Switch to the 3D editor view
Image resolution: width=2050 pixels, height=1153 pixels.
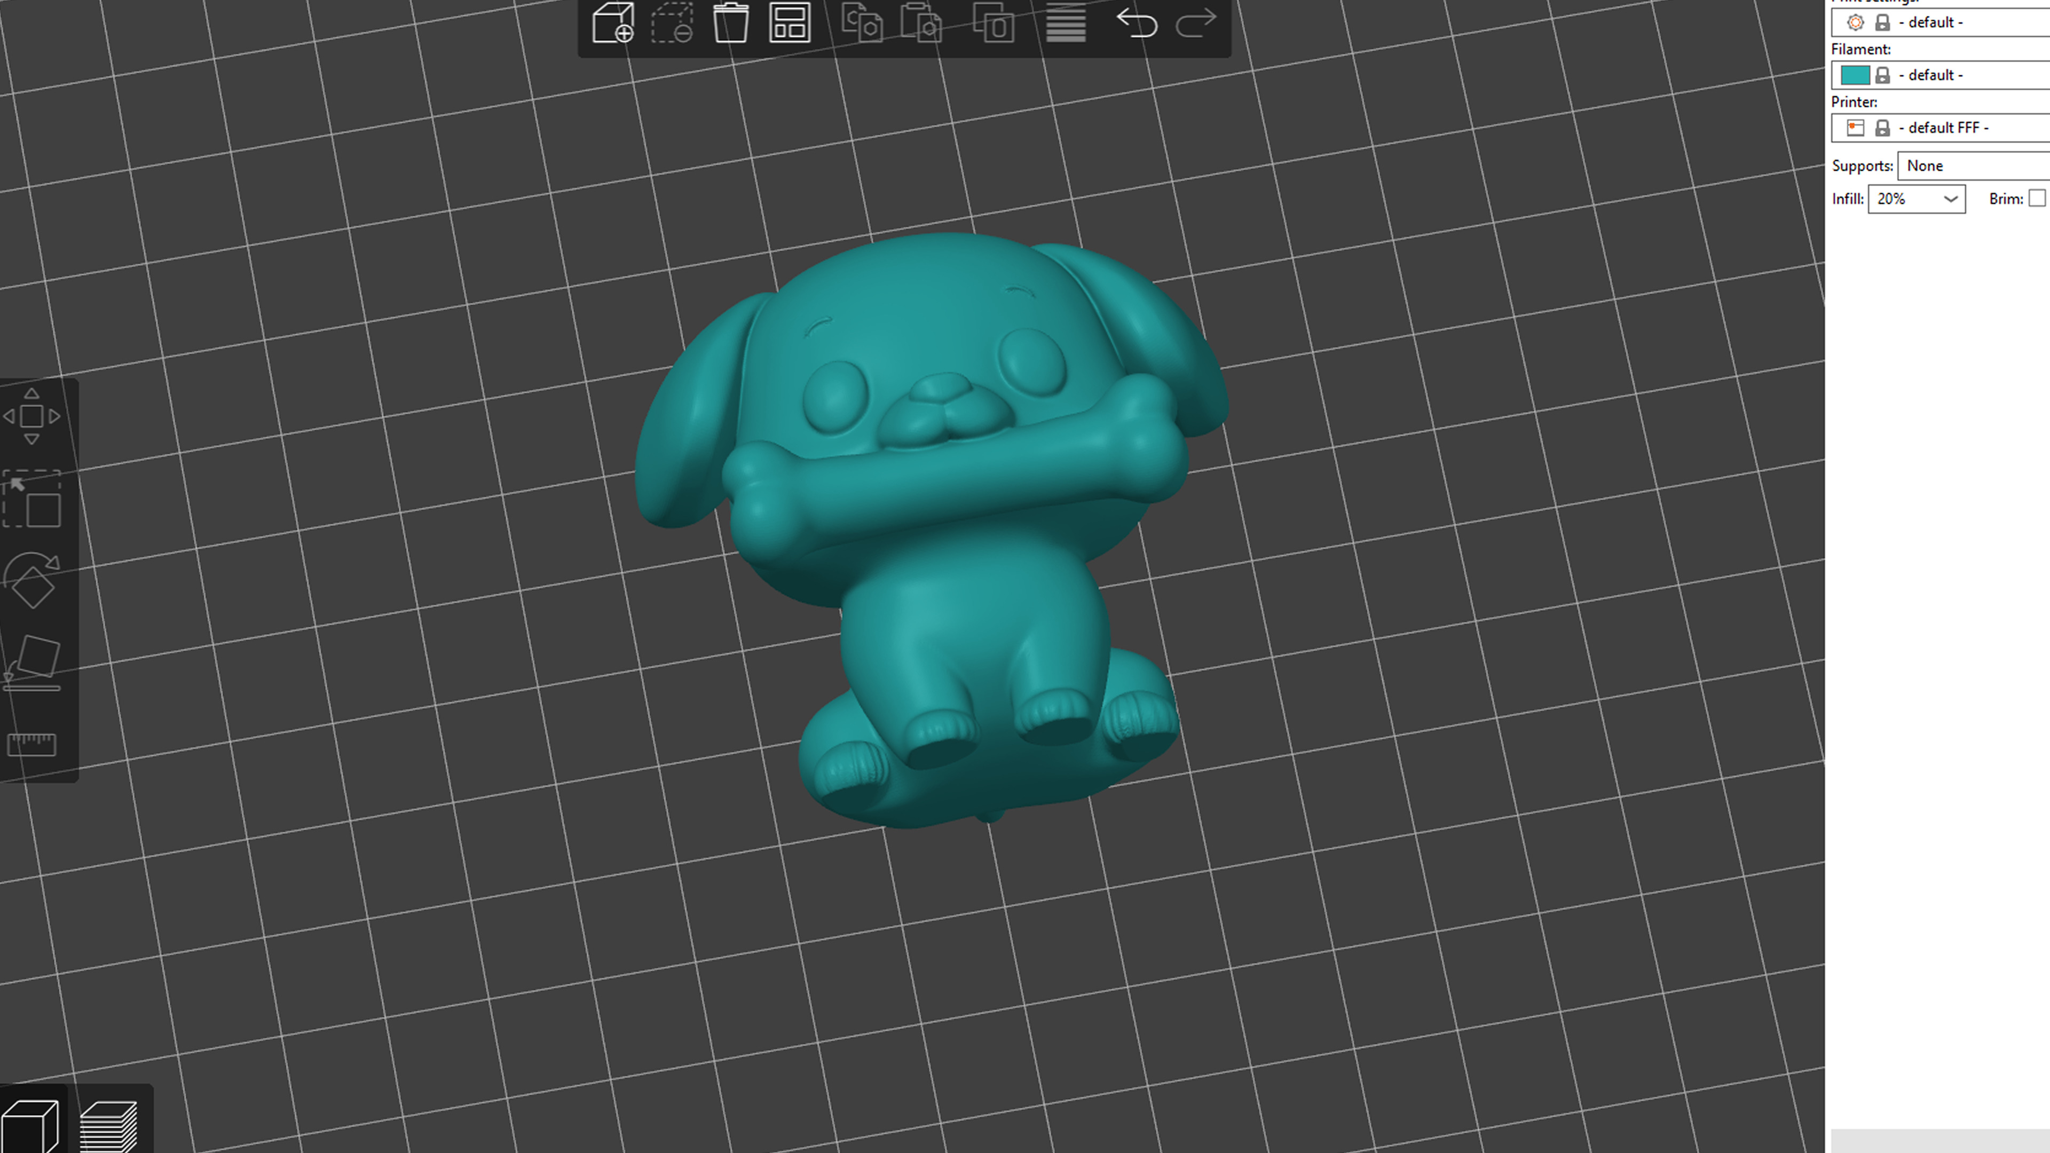pos(30,1125)
